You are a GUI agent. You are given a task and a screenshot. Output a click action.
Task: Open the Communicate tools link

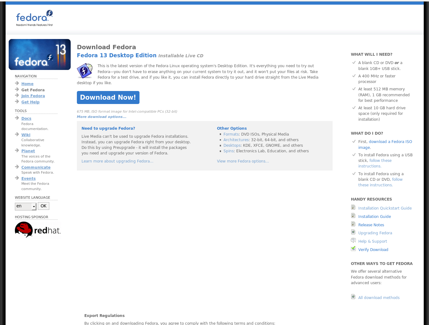point(36,167)
